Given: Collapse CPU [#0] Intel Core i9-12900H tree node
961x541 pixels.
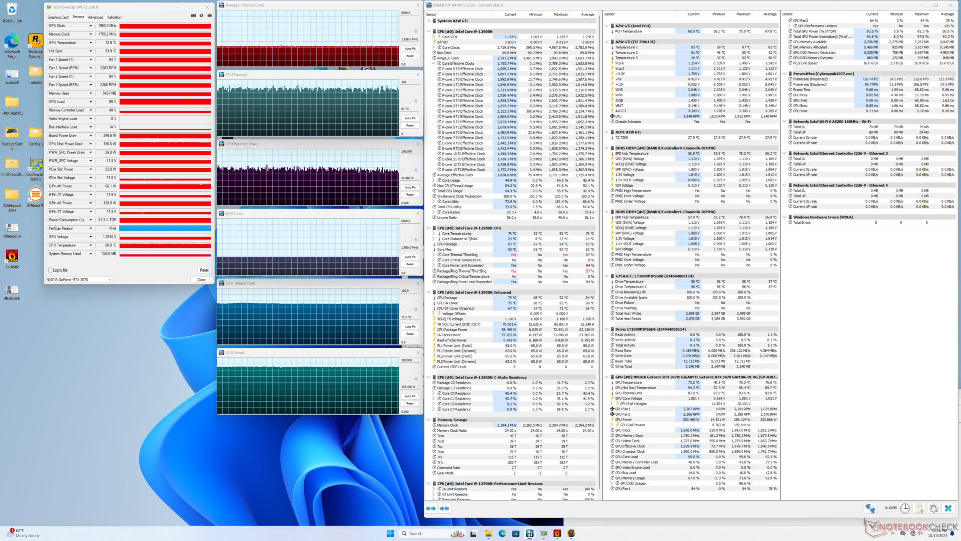Looking at the screenshot, I should (429, 31).
